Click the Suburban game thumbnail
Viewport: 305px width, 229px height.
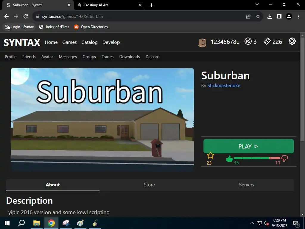[x=102, y=120]
